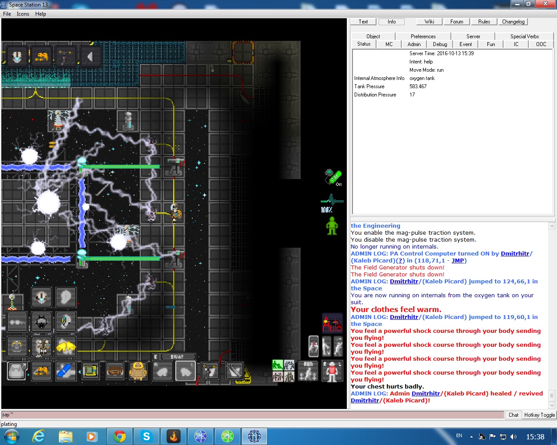Open the OOC tab
Screen dimensions: 557x445
tap(541, 44)
